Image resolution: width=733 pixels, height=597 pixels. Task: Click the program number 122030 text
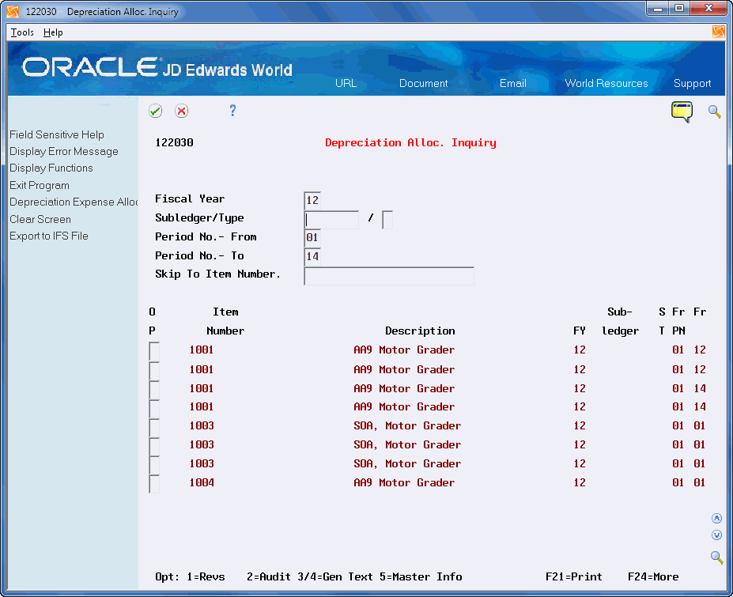pos(174,142)
